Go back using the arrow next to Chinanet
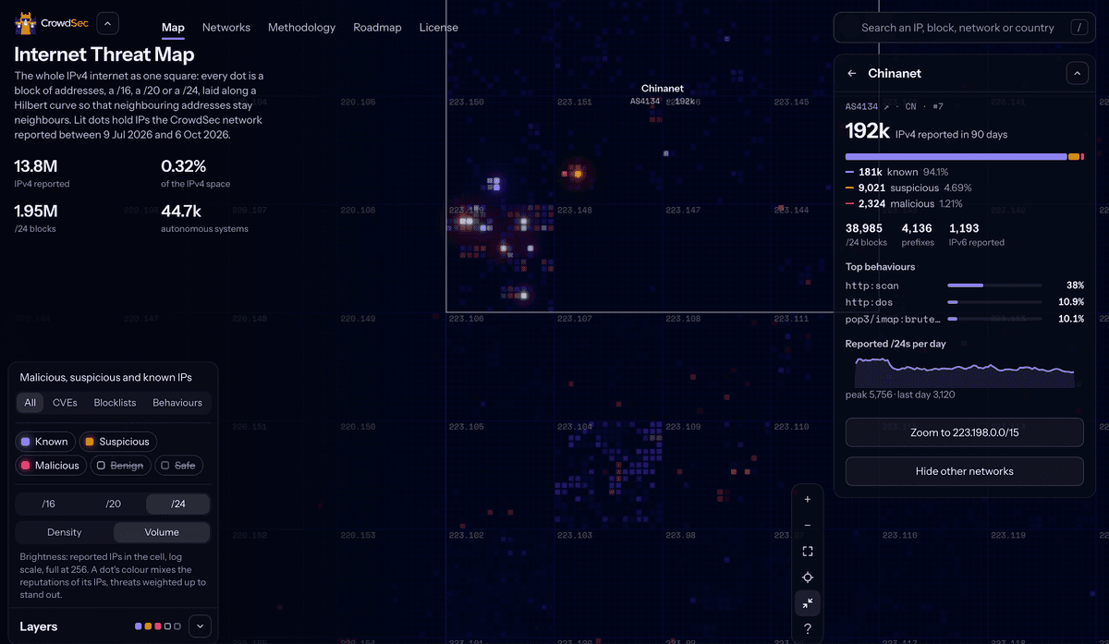 tap(852, 73)
